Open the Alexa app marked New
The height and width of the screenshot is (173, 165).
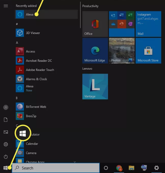46,88
